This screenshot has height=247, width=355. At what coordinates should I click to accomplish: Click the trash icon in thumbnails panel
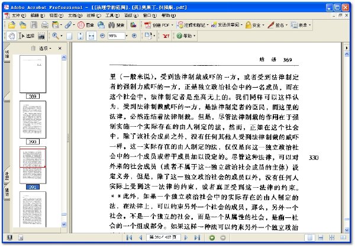(33, 48)
